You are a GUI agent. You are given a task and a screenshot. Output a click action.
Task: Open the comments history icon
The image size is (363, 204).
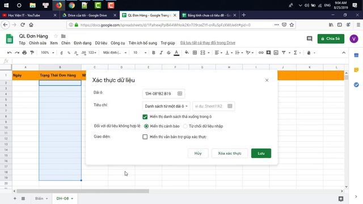(310, 39)
